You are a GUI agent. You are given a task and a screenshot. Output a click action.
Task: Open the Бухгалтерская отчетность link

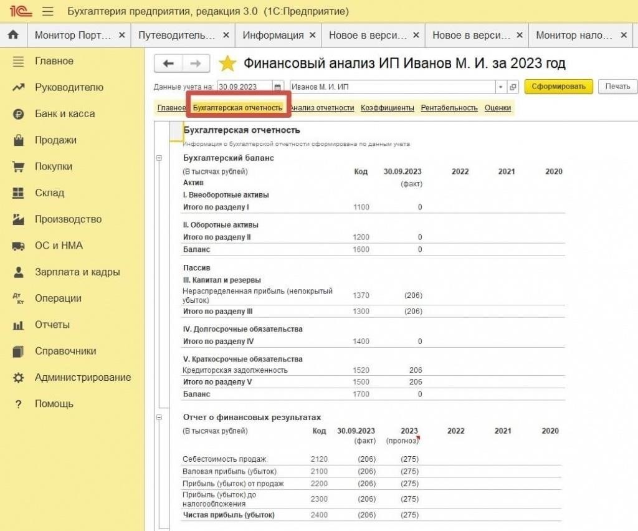click(x=237, y=108)
